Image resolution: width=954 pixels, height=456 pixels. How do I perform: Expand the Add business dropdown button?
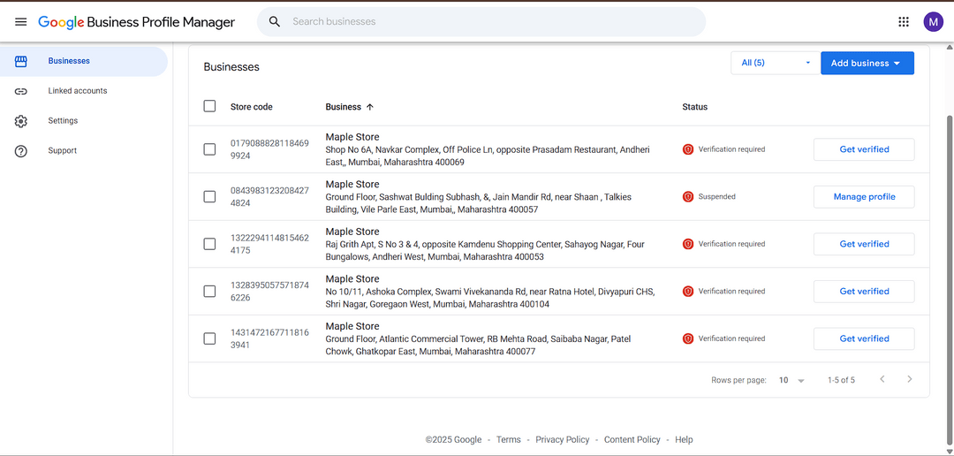867,63
